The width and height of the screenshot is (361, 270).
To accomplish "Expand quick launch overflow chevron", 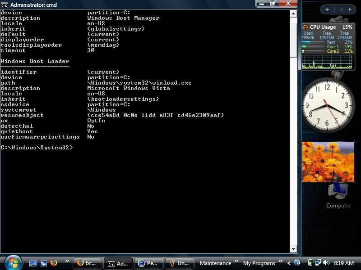I will coord(67,261).
